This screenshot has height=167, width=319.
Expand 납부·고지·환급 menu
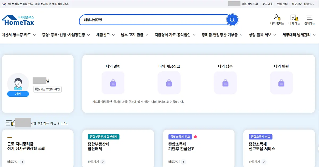(135, 35)
